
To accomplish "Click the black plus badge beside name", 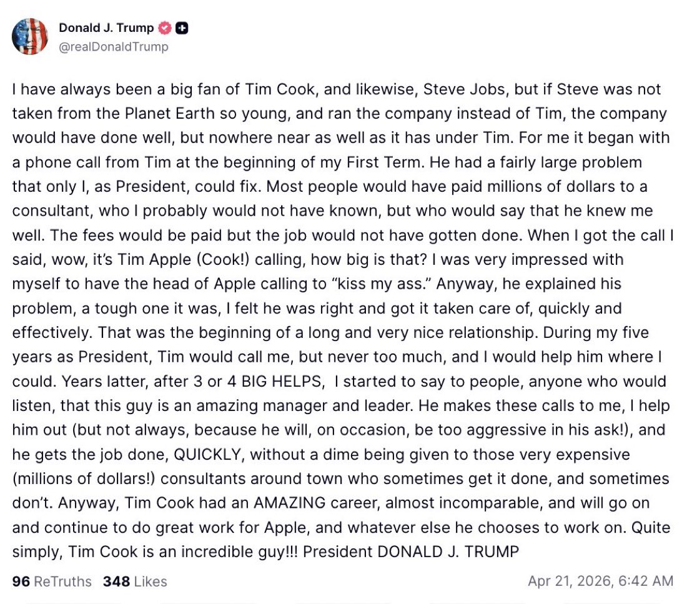I will pyautogui.click(x=182, y=28).
